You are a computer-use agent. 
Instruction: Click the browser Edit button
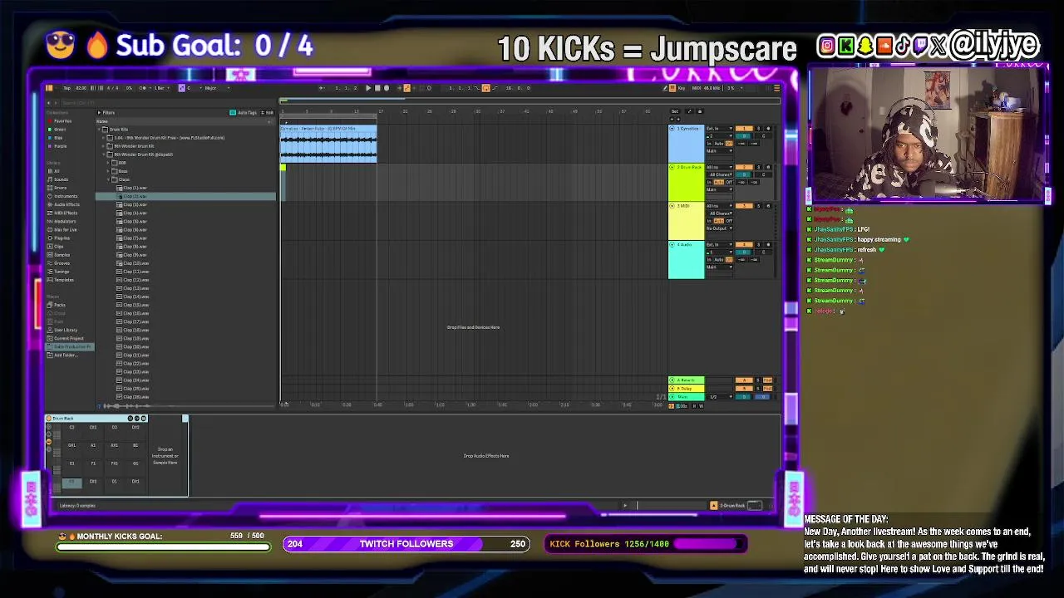pyautogui.click(x=267, y=113)
